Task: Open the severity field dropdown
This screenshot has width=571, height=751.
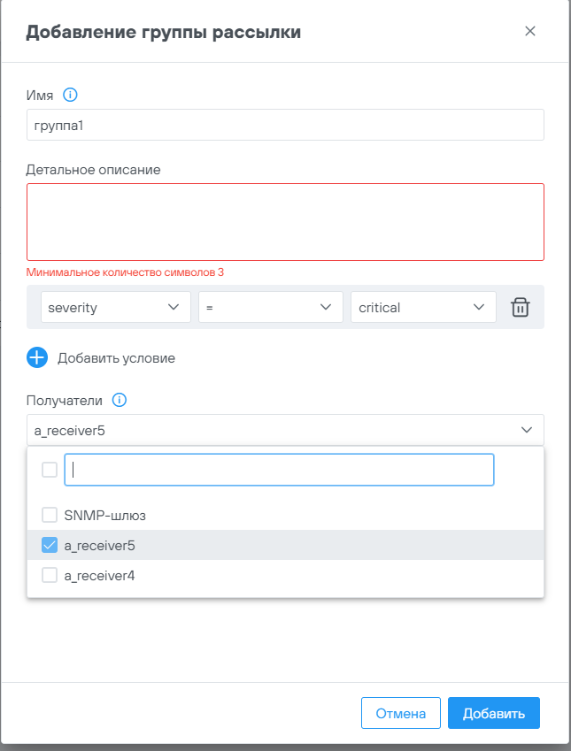Action: point(116,308)
